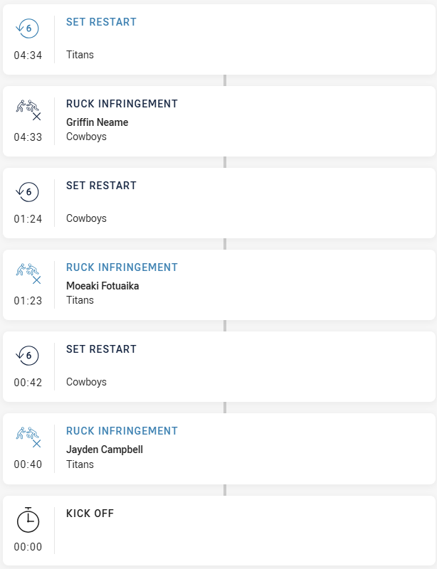Select player name Griffin Neame

[97, 122]
